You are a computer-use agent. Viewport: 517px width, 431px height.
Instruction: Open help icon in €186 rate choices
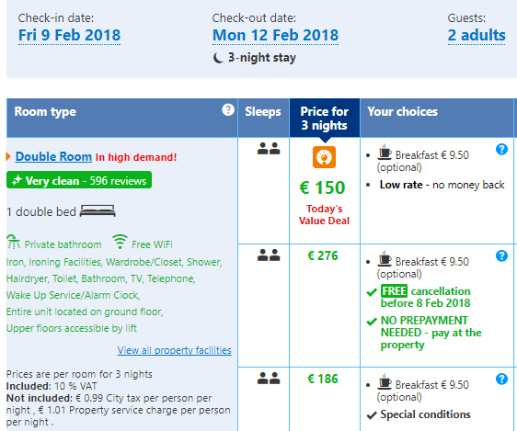click(501, 379)
